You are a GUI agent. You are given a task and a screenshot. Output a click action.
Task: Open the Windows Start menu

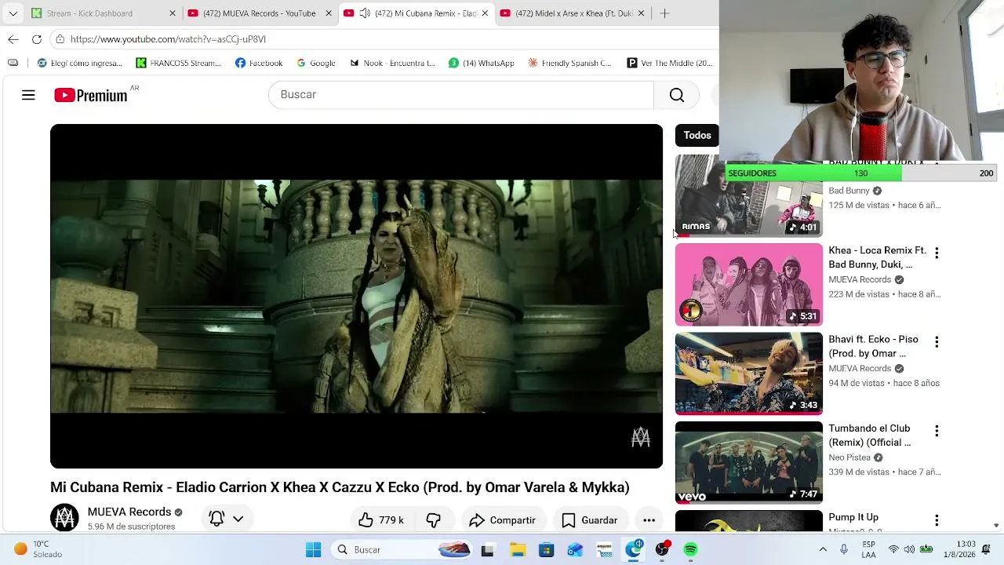313,549
